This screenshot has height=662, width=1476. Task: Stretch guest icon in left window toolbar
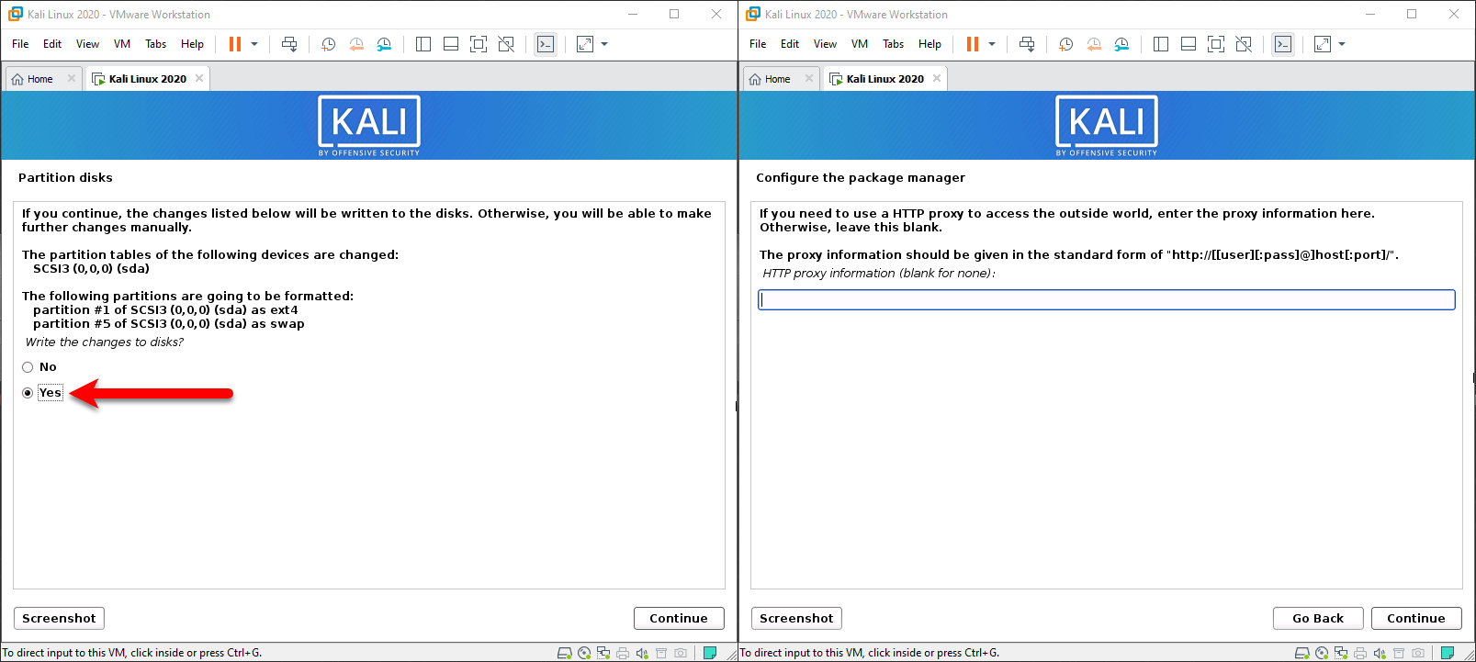point(585,44)
